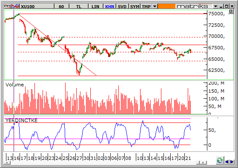Click date label 25 on time axis
The height and width of the screenshot is (168, 238).
(x=66, y=158)
